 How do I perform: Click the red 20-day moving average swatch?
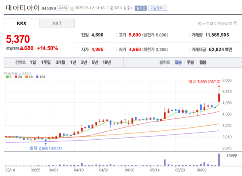coord(16,77)
